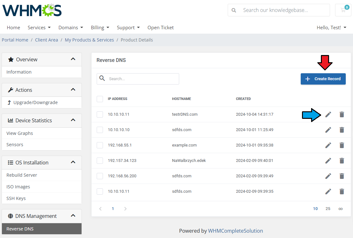The image size is (353, 238).
Task: Delete the NaWalbrzych.edek record via trash icon
Action: (x=342, y=161)
